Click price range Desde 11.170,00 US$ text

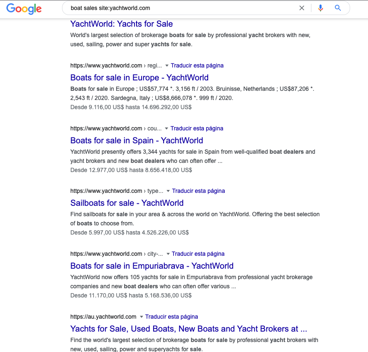point(131,295)
